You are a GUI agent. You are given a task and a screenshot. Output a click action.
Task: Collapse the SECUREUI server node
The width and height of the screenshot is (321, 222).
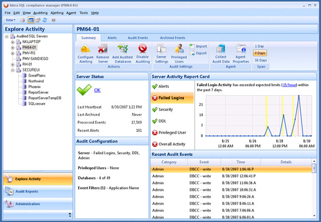[13, 70]
